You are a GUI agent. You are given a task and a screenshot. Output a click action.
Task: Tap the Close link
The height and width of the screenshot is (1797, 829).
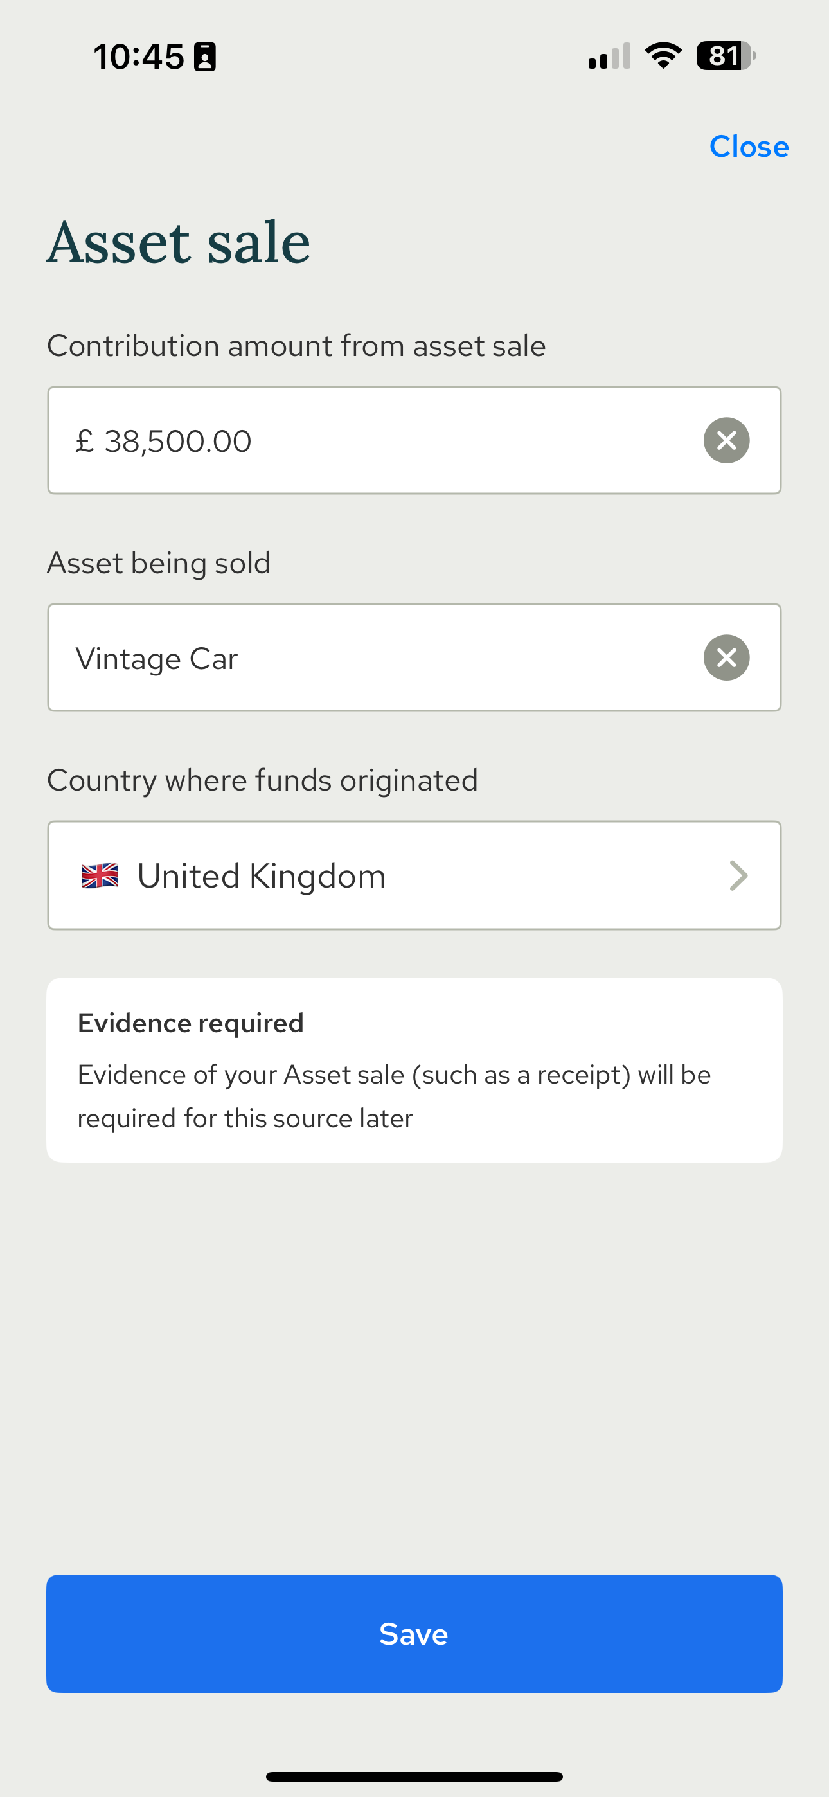coord(749,147)
